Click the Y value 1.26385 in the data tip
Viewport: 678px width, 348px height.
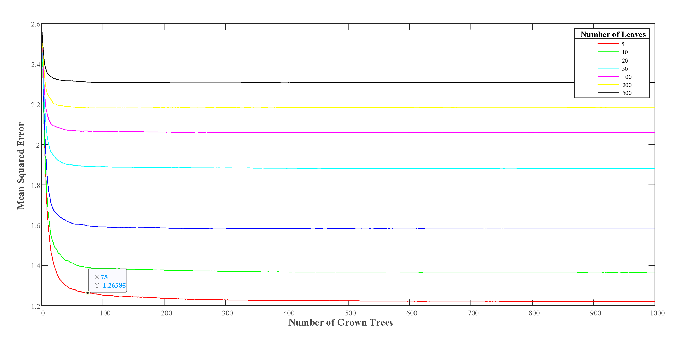114,286
